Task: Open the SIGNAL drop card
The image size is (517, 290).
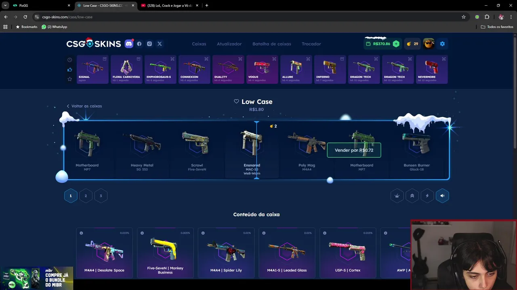Action: click(92, 69)
